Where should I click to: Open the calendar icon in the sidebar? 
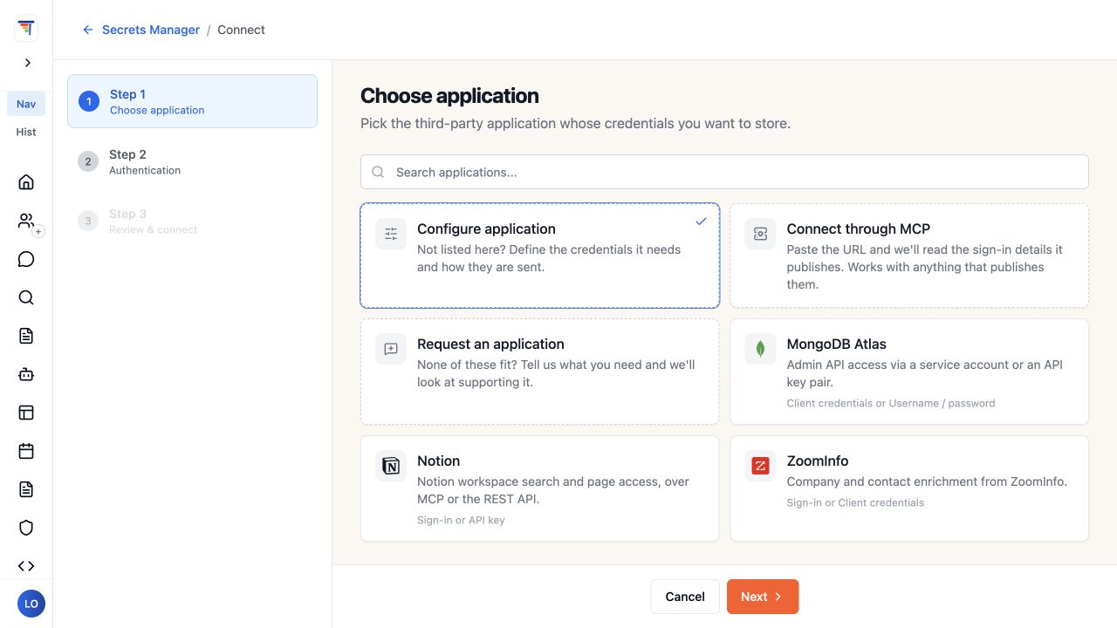[x=26, y=451]
